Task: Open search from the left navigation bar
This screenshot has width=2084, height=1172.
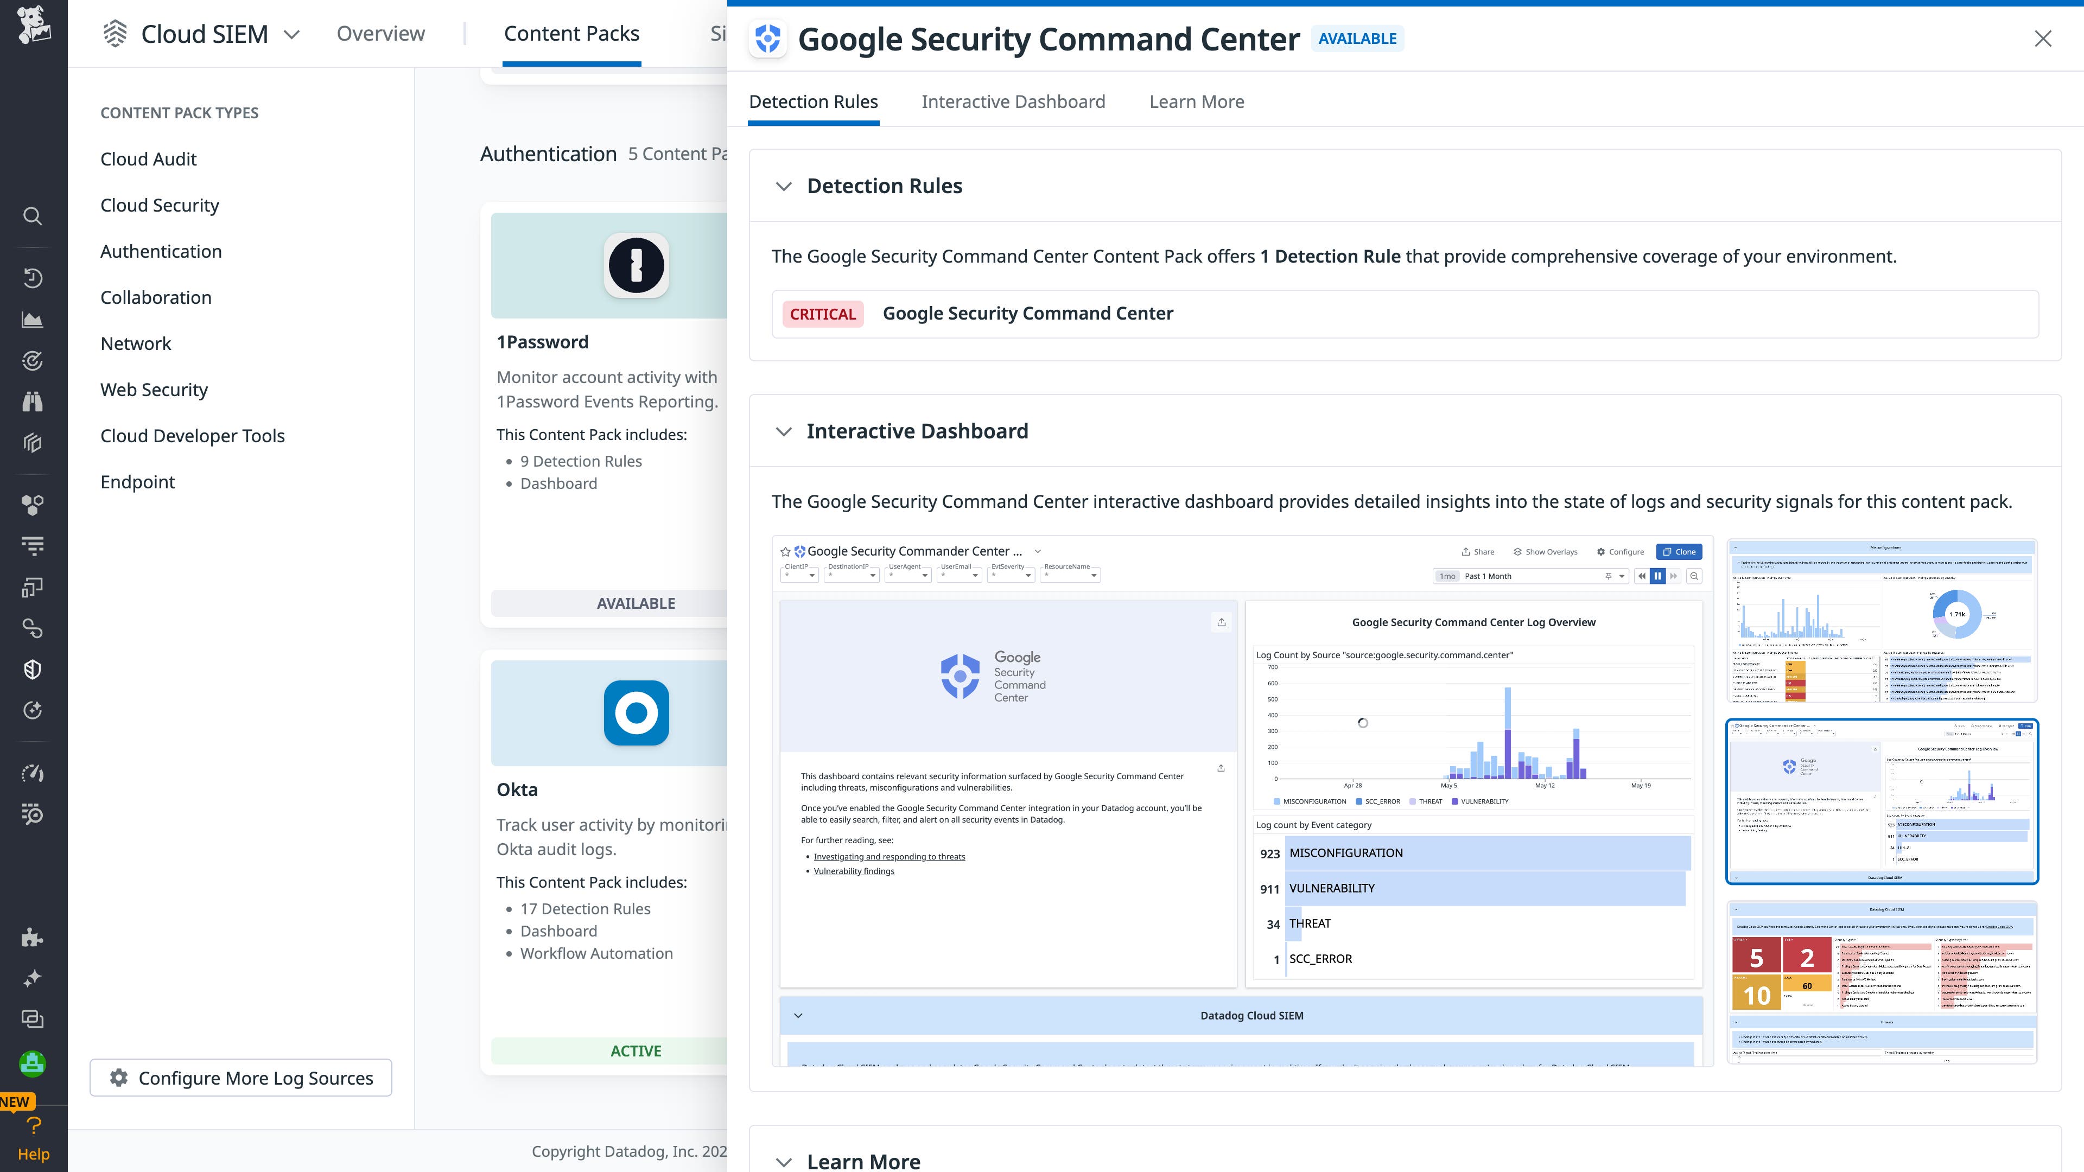Action: 33,216
